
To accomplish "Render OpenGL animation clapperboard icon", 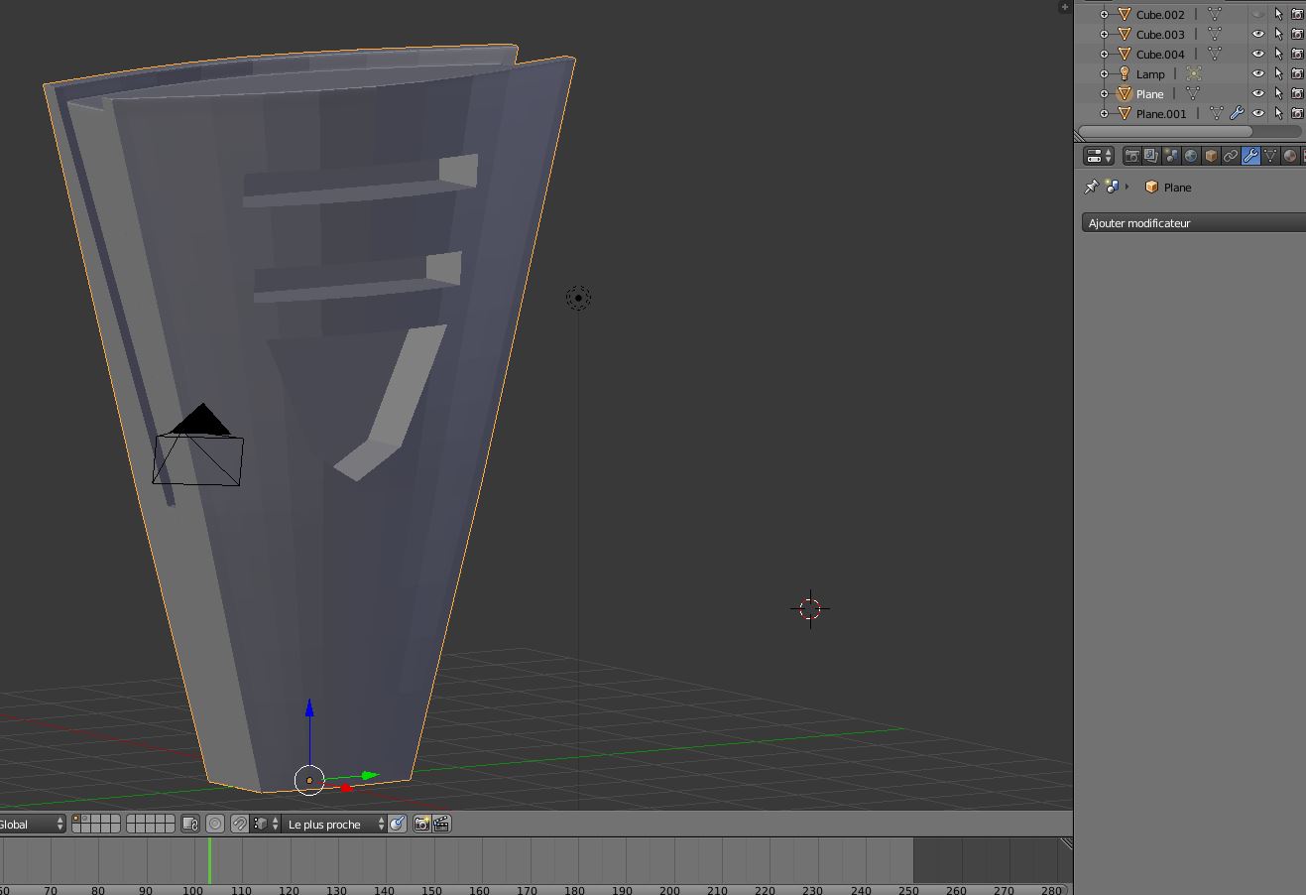I will (x=441, y=824).
